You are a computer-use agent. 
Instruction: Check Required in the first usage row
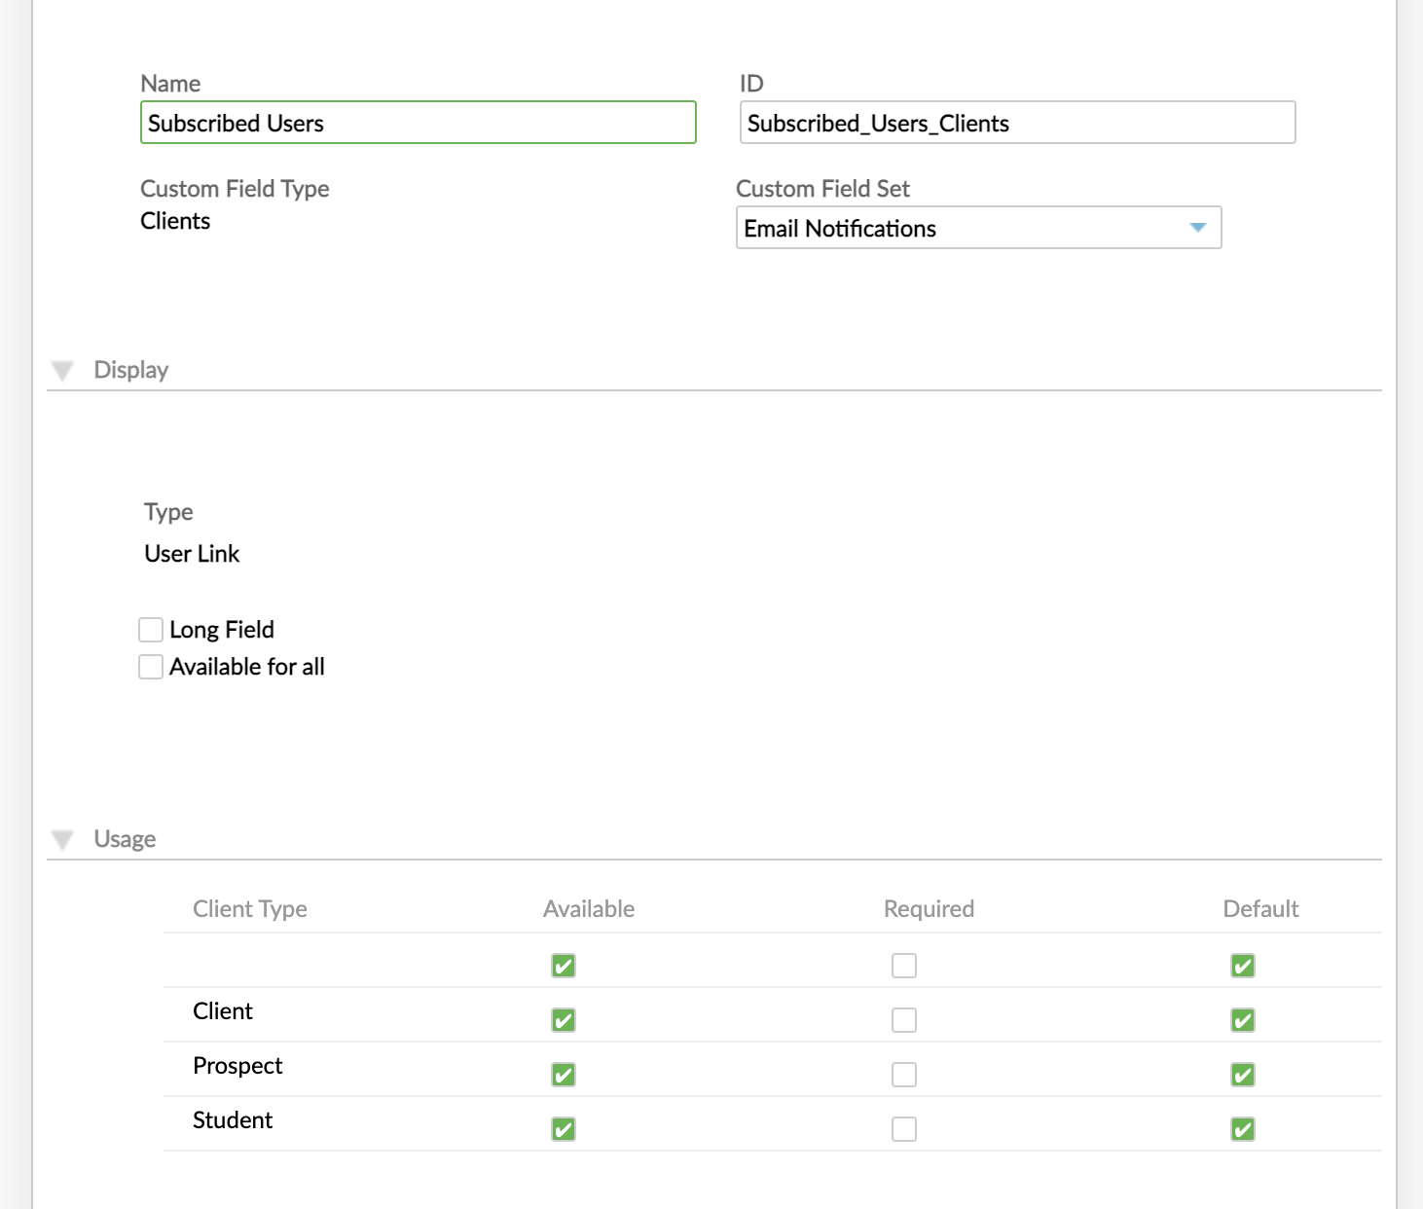point(903,965)
